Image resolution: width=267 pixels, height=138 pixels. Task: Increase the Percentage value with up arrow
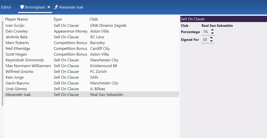(x=212, y=30)
